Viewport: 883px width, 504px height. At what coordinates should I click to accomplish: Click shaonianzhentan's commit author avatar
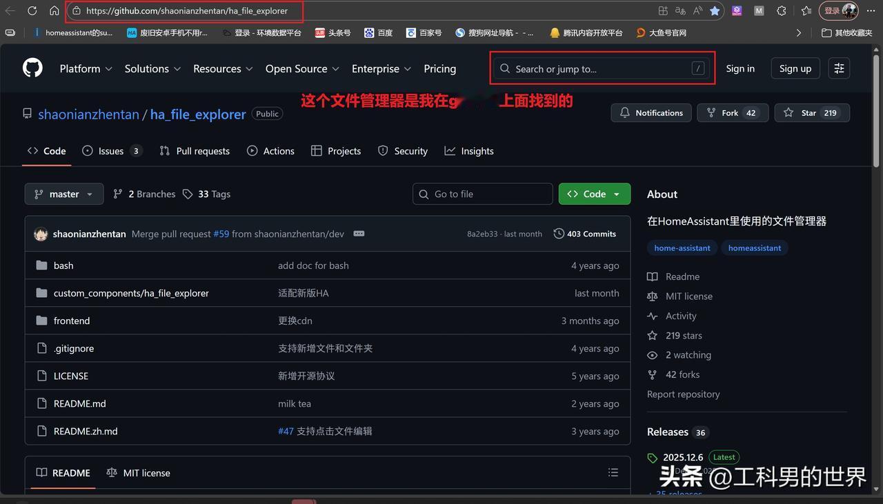[x=41, y=234]
